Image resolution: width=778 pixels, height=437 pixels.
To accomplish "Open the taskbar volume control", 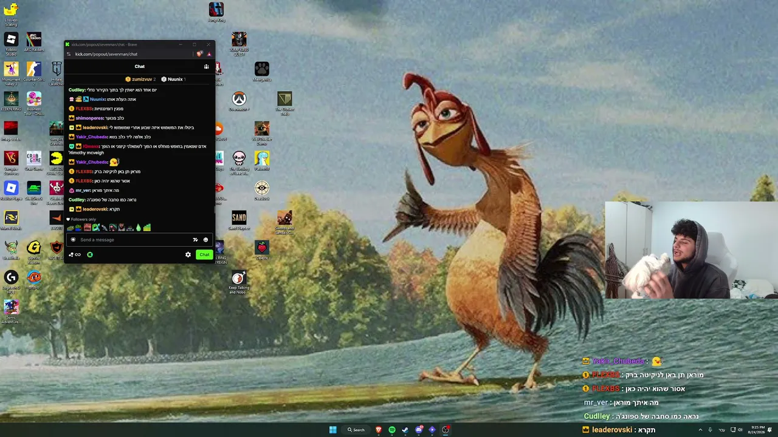I will [x=740, y=430].
